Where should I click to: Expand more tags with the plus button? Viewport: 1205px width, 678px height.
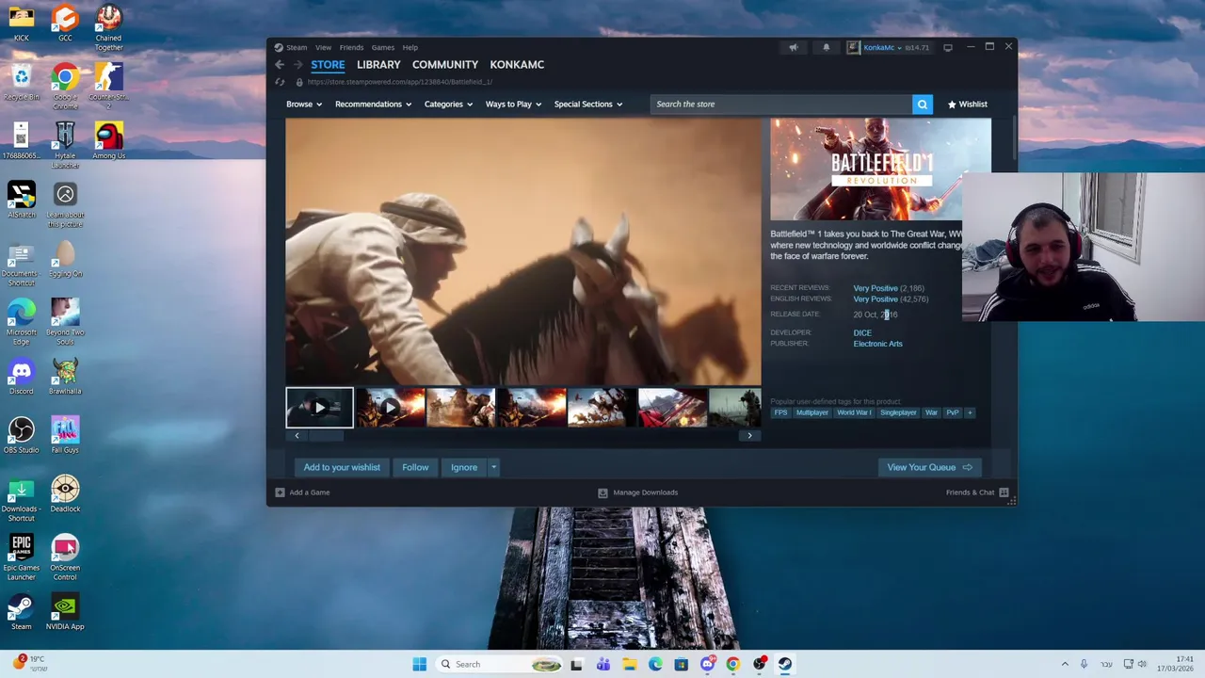[x=971, y=412]
